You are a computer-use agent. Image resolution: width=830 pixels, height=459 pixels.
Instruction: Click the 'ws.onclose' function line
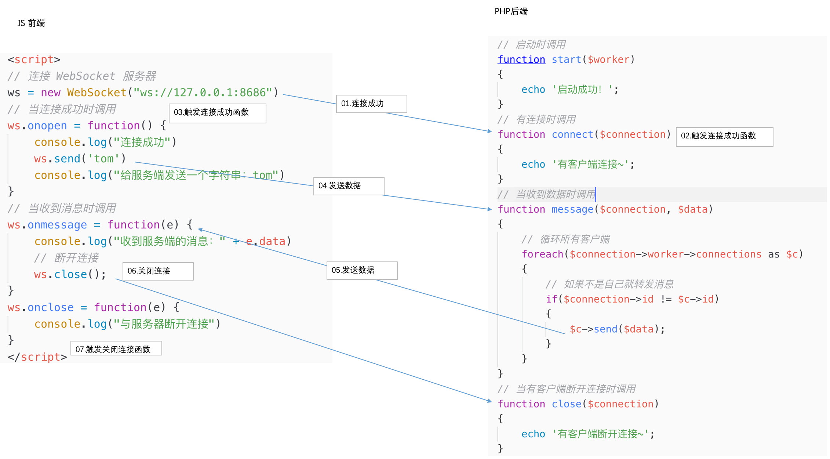[94, 307]
